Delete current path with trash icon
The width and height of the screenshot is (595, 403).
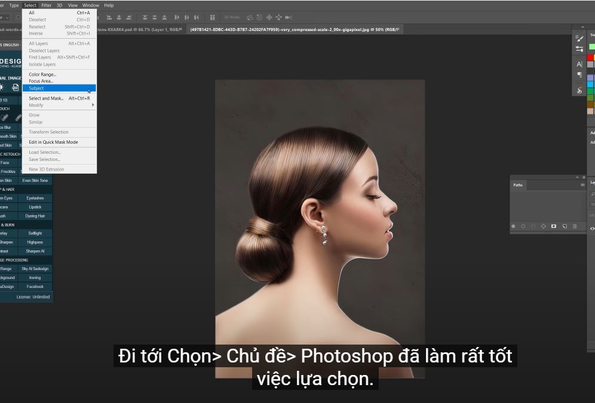pyautogui.click(x=575, y=227)
